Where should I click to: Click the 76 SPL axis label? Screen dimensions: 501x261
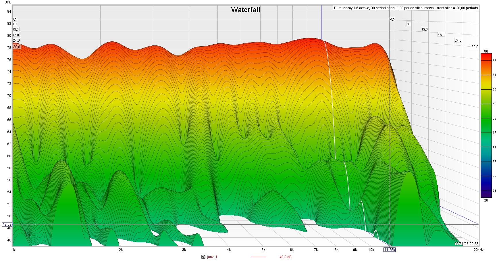click(x=9, y=60)
